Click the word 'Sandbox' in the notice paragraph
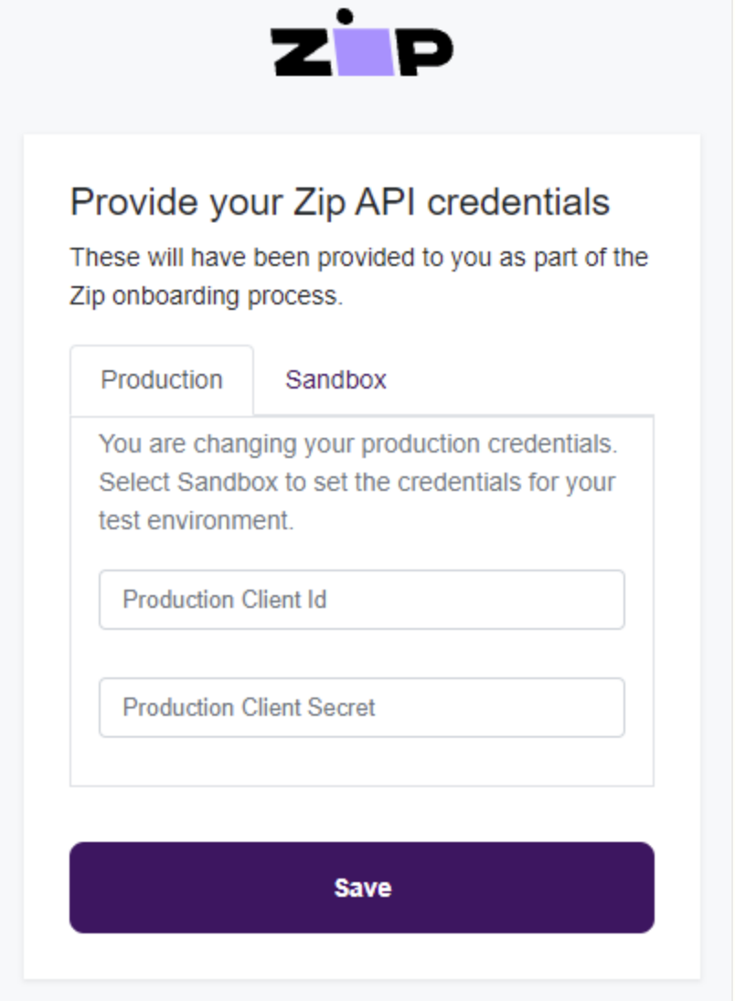735x1001 pixels. (x=228, y=482)
